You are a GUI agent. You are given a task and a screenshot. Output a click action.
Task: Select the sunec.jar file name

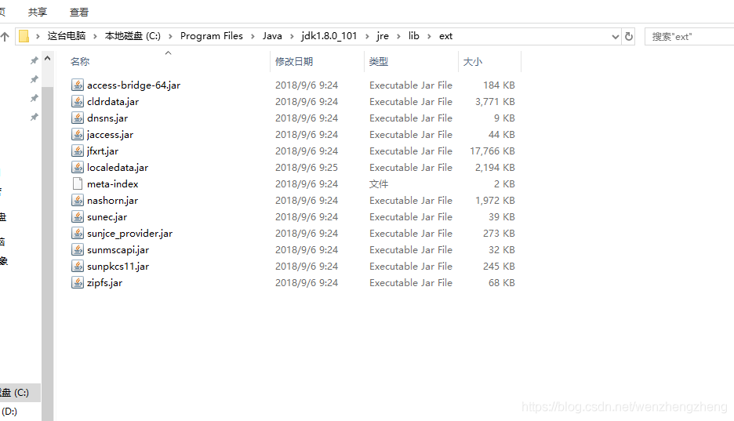[x=107, y=216]
